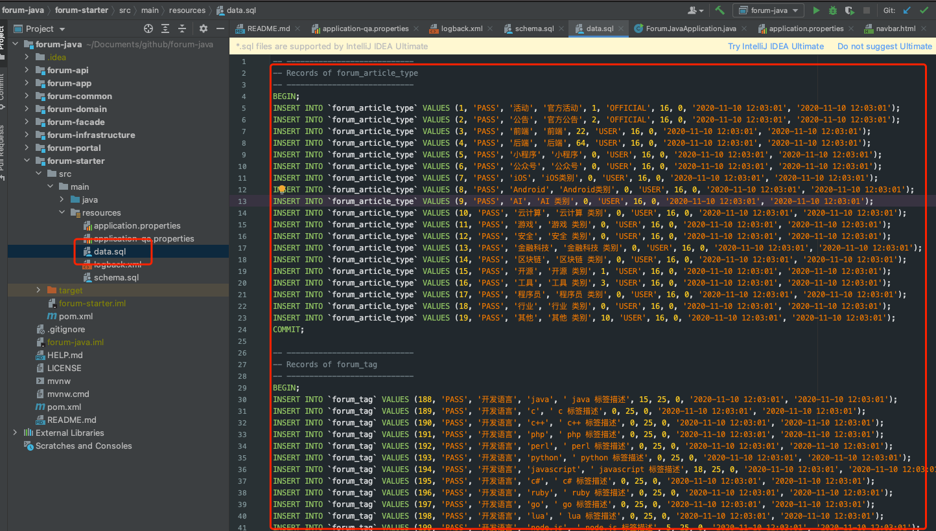
Task: Run forum-java with the green play icon
Action: click(817, 10)
